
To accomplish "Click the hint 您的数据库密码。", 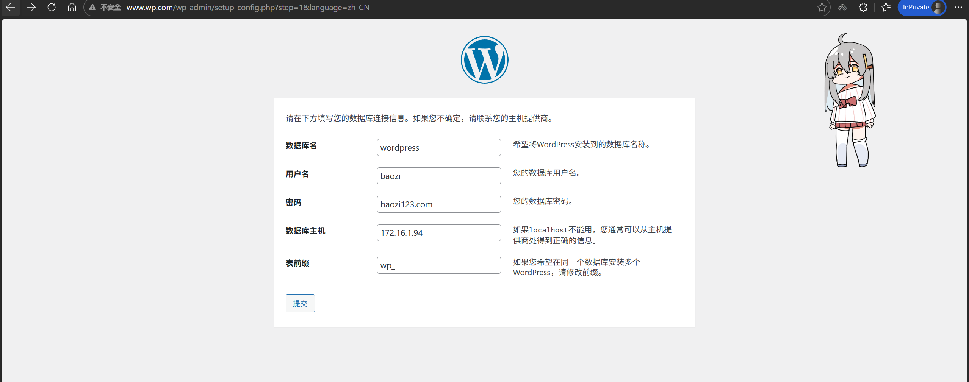I will coord(543,201).
